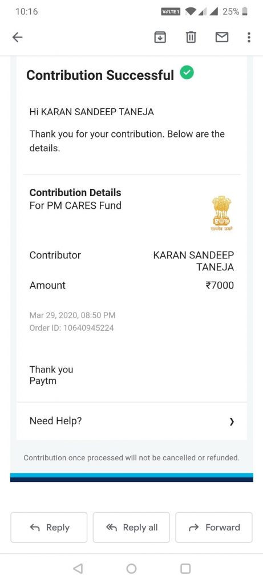Choose Reply all
The height and width of the screenshot is (584, 263).
pos(131,528)
